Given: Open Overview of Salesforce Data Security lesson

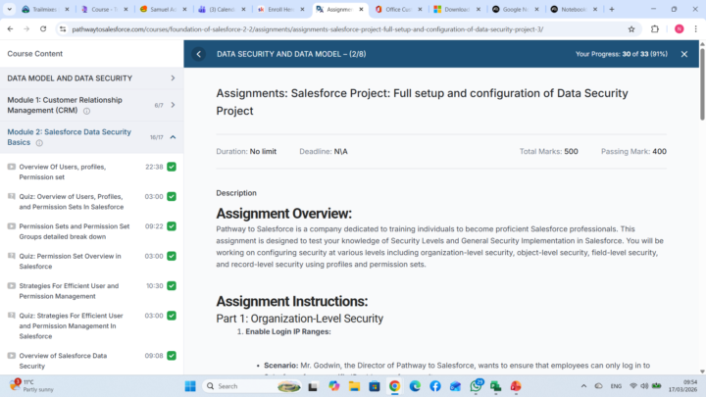Looking at the screenshot, I should (63, 361).
